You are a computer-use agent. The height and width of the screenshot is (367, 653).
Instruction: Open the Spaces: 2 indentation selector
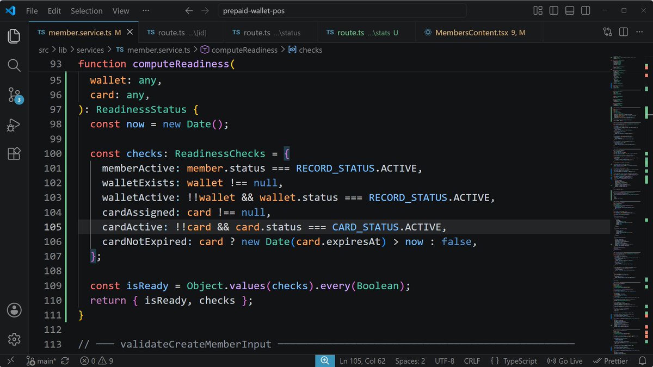(x=410, y=360)
